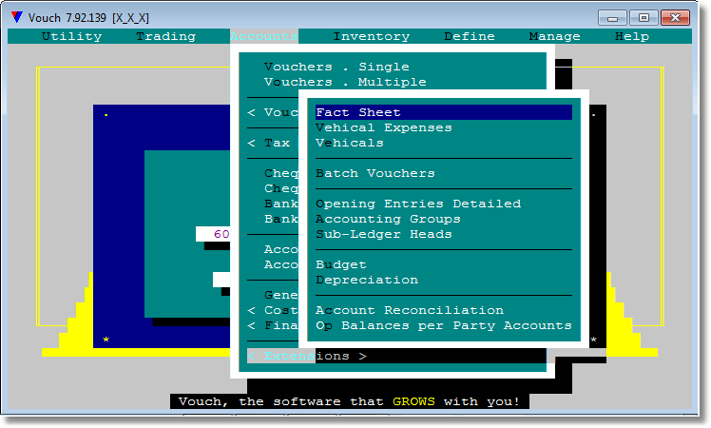Image resolution: width=711 pixels, height=428 pixels.
Task: Select Vehical Expenses item
Action: click(x=384, y=128)
